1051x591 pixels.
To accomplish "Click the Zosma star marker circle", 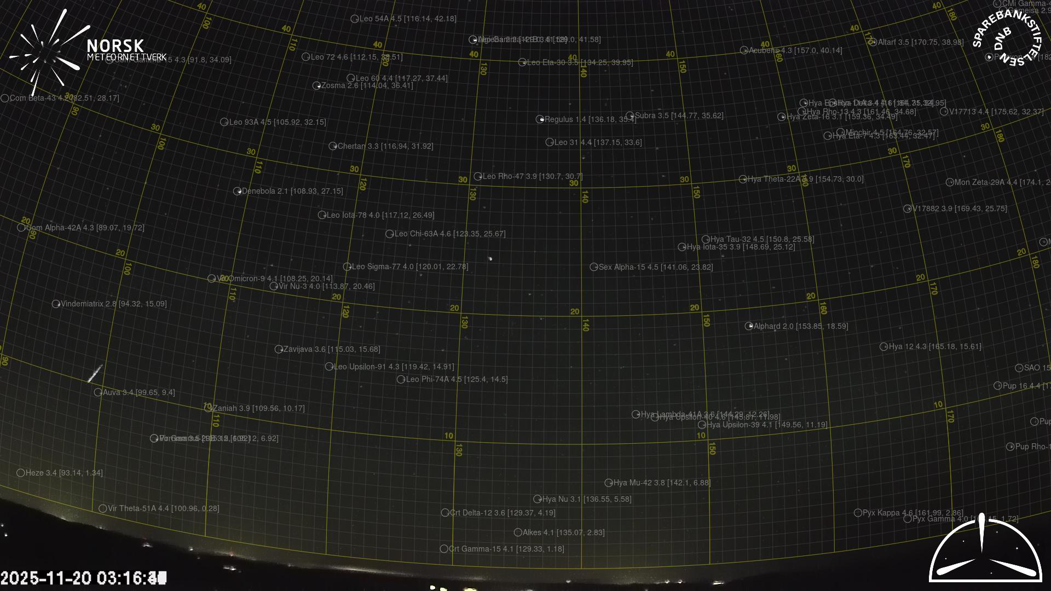I will pos(316,86).
